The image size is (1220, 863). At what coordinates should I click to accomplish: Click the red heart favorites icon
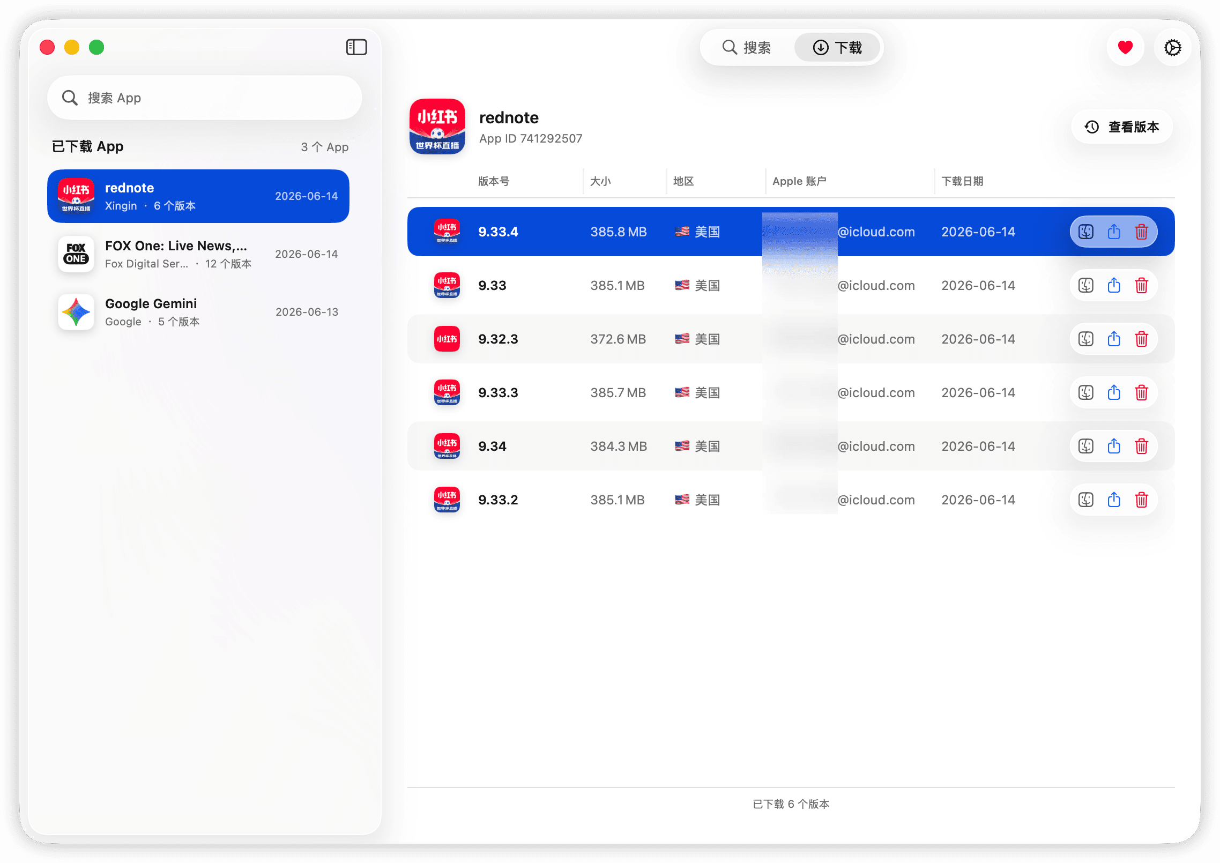(x=1125, y=47)
